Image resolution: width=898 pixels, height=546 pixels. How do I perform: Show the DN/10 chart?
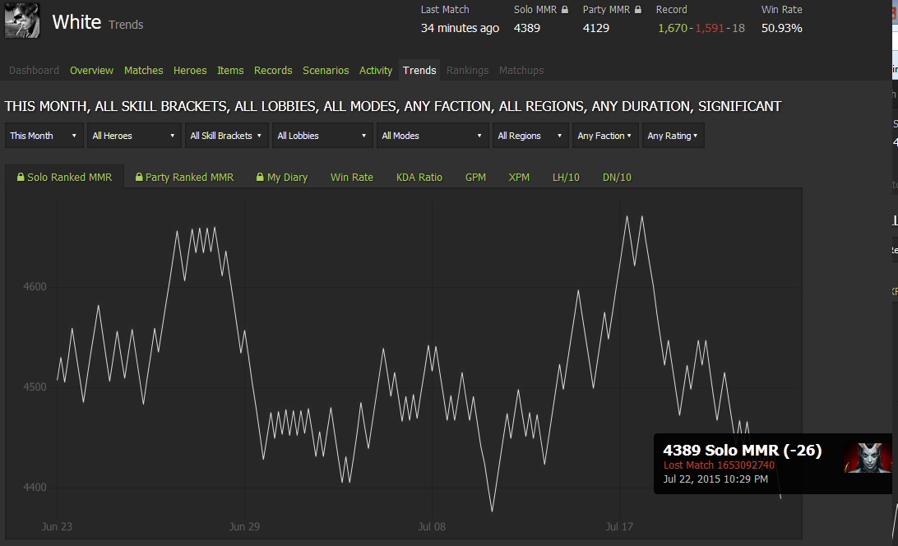[617, 177]
